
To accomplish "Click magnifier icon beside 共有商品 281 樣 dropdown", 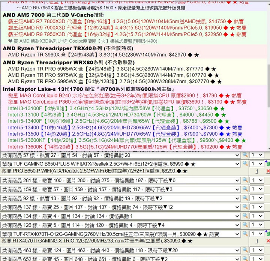I will pyautogui.click(x=245, y=180).
